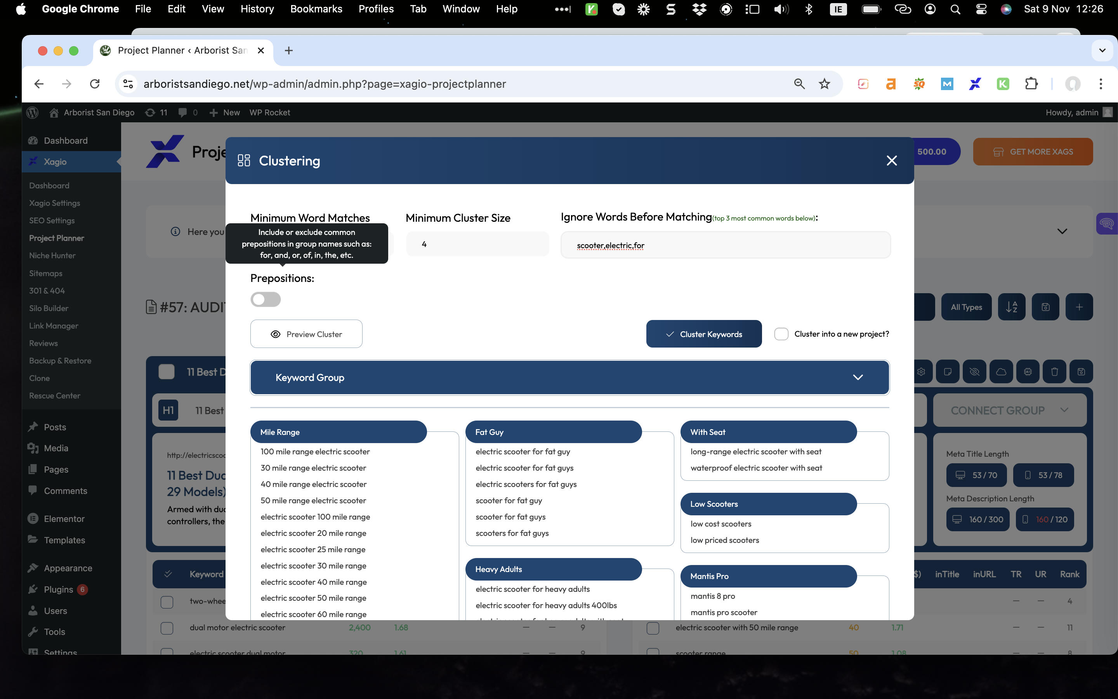Open the Bookmarks menu in menu bar
1118x699 pixels.
tap(316, 9)
